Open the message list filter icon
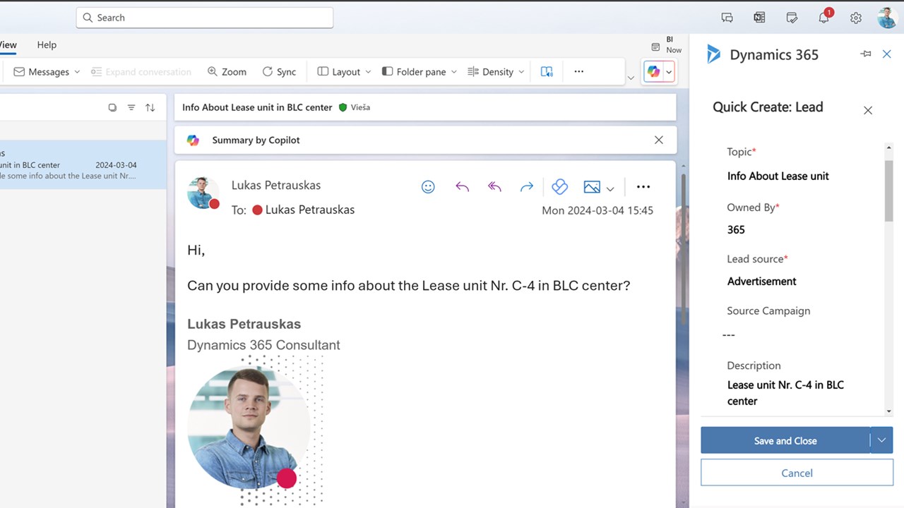This screenshot has height=508, width=904. point(131,107)
